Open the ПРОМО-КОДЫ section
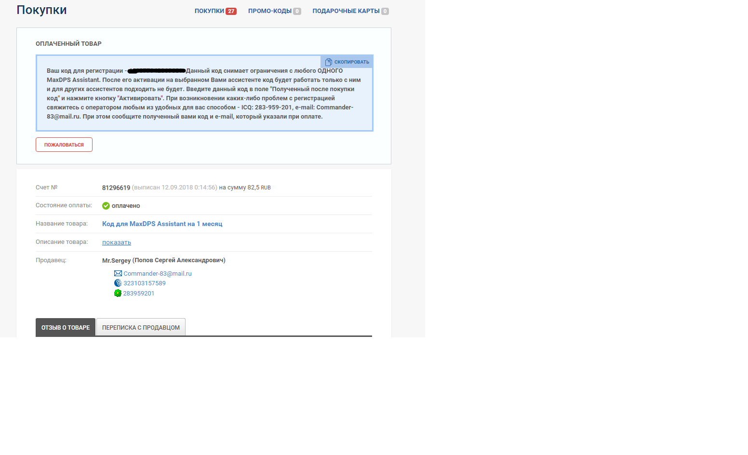Screen dimensions: 748x455 pyautogui.click(x=270, y=11)
